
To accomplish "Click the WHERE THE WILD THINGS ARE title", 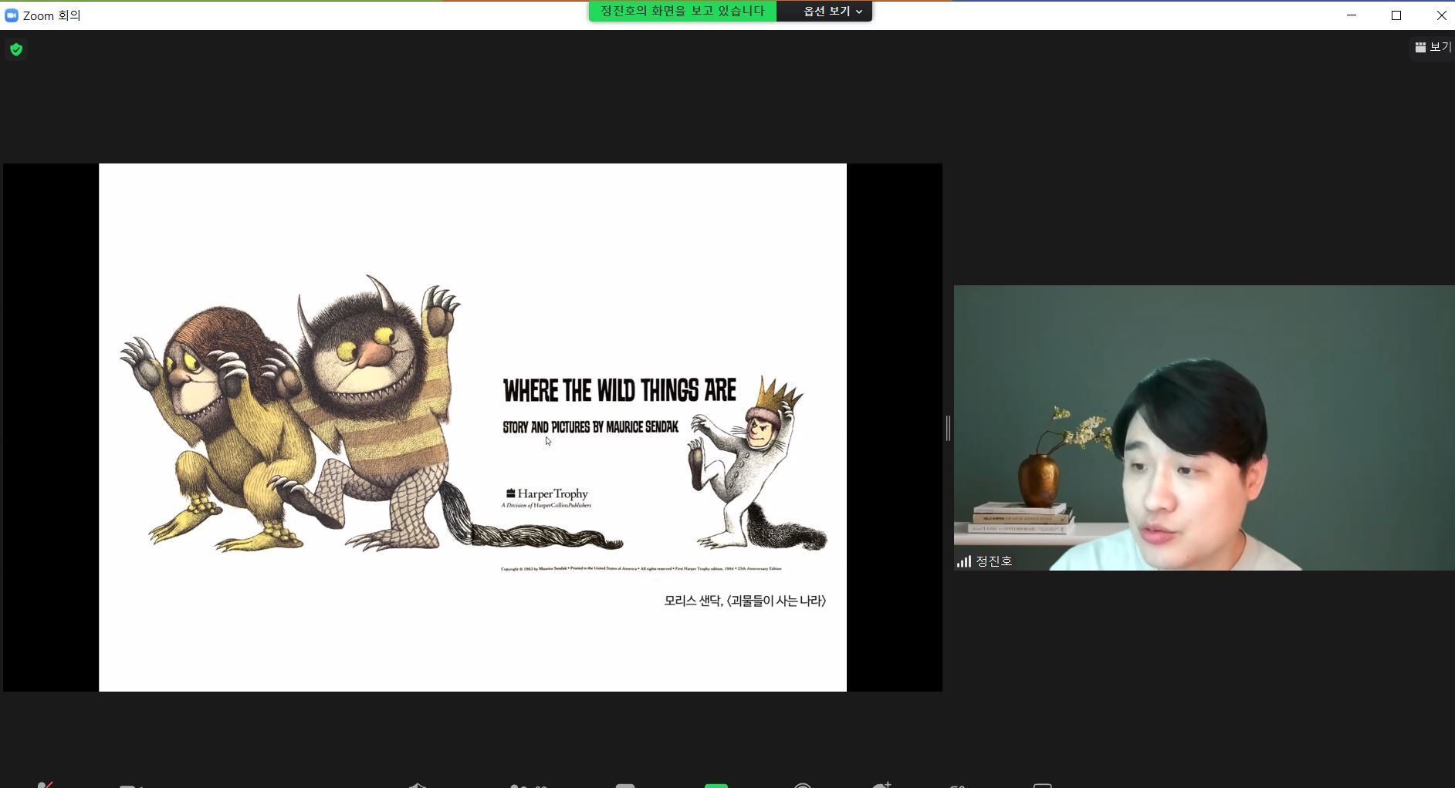I will 620,391.
